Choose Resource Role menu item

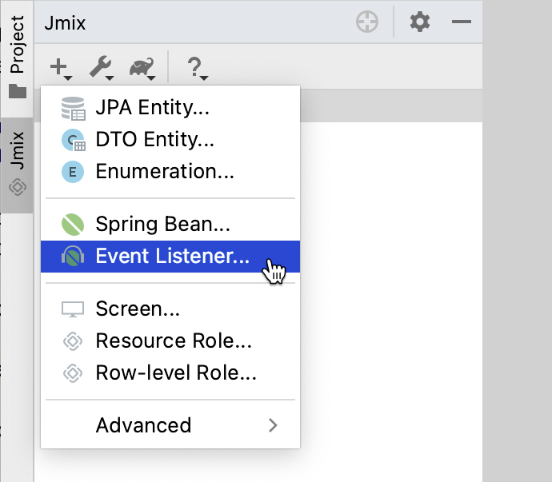pyautogui.click(x=174, y=341)
